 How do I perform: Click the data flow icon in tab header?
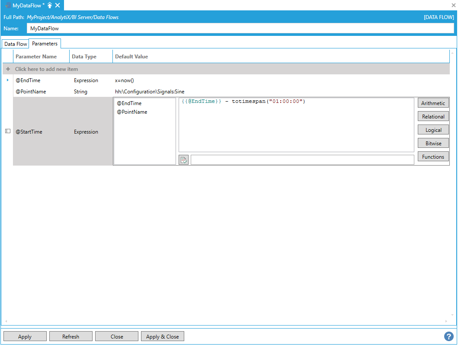coord(8,5)
